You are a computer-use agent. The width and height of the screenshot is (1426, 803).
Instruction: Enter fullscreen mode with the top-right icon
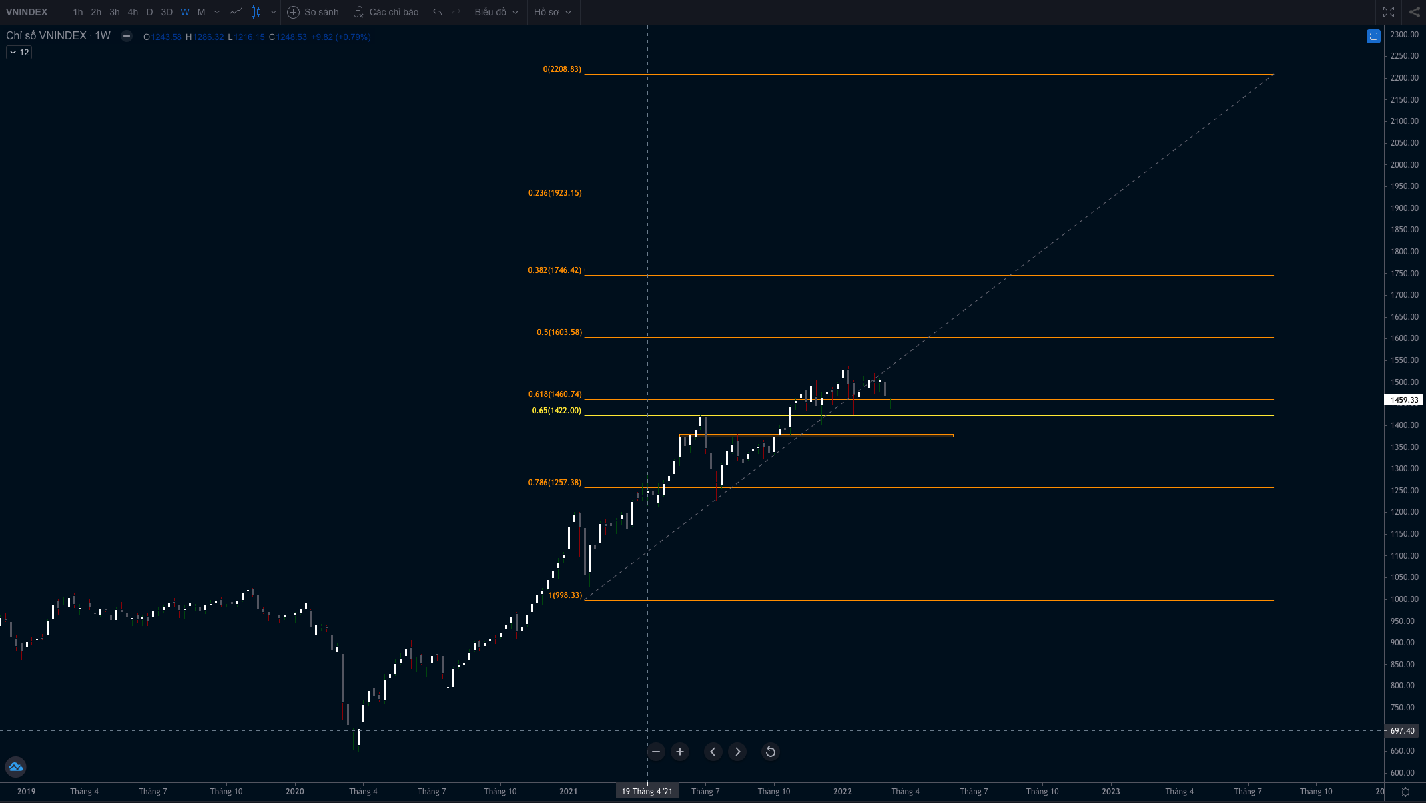[x=1389, y=12]
